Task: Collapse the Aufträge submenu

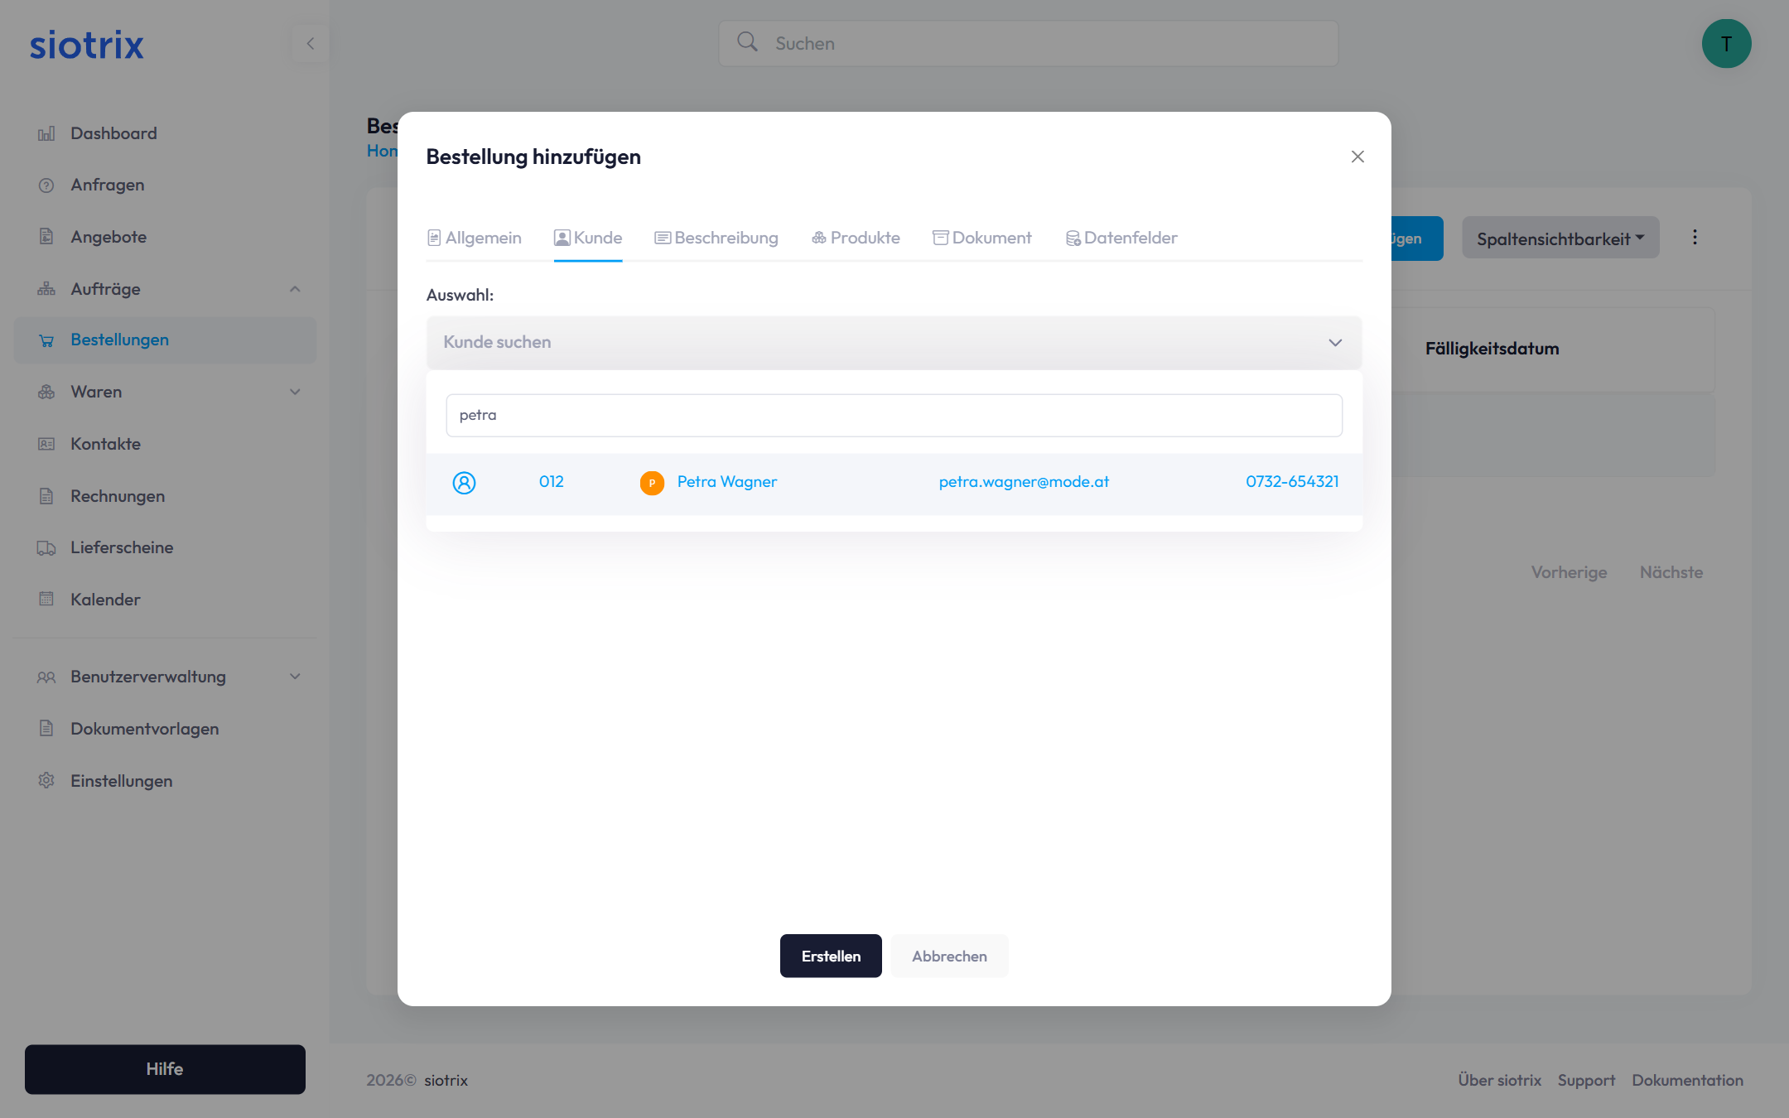Action: [x=295, y=289]
